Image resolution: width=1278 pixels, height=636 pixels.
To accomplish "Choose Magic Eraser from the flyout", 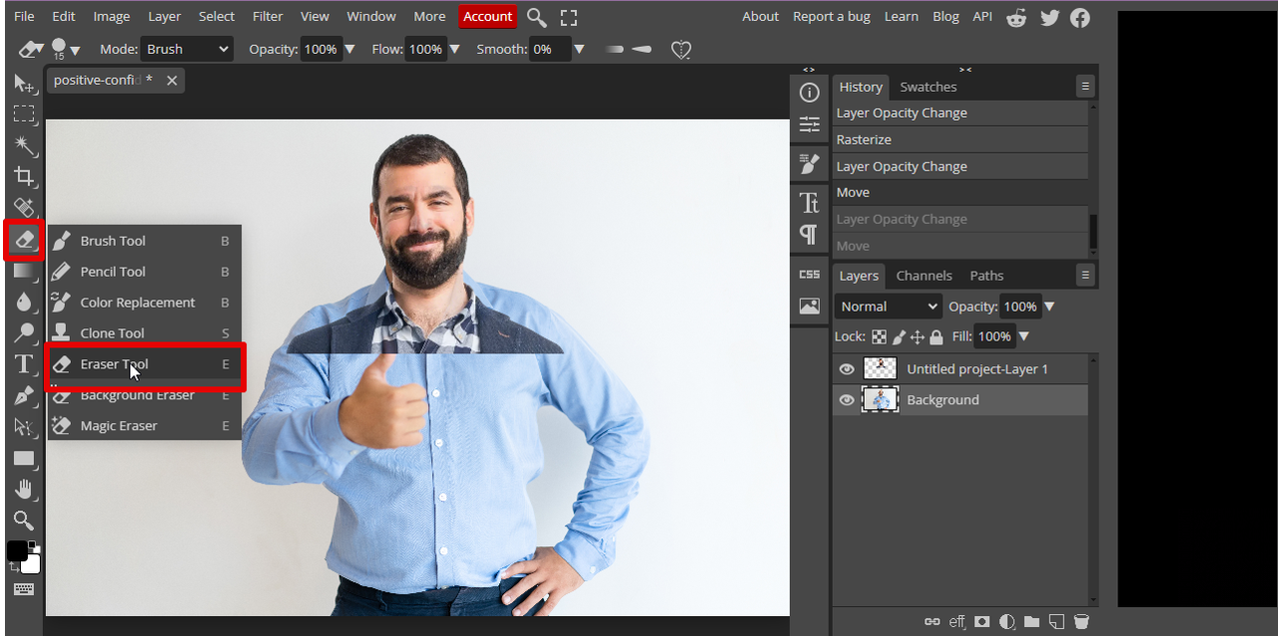I will click(x=144, y=426).
